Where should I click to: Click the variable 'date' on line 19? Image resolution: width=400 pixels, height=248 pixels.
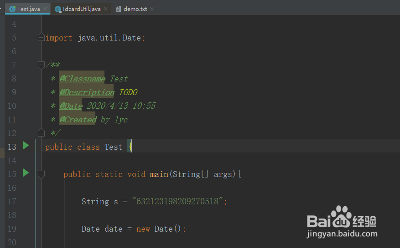click(113, 229)
